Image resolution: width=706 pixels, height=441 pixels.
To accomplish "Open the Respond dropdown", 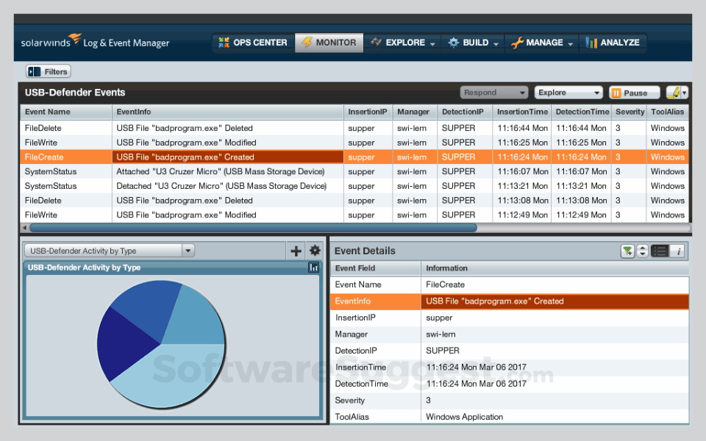I will [x=493, y=92].
